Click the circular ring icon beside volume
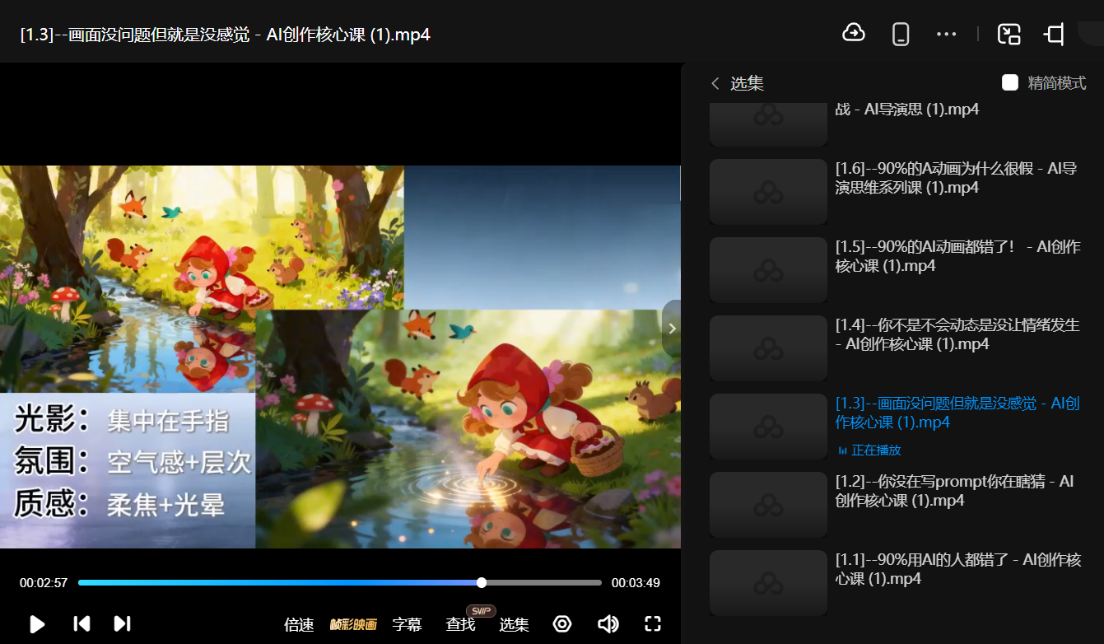The image size is (1104, 644). (562, 624)
